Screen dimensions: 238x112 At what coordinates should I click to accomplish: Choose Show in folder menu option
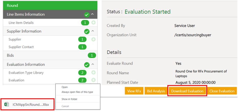[69, 99]
